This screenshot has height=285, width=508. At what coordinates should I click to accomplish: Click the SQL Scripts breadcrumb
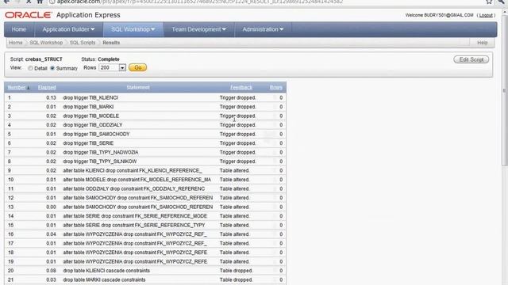[x=83, y=43]
